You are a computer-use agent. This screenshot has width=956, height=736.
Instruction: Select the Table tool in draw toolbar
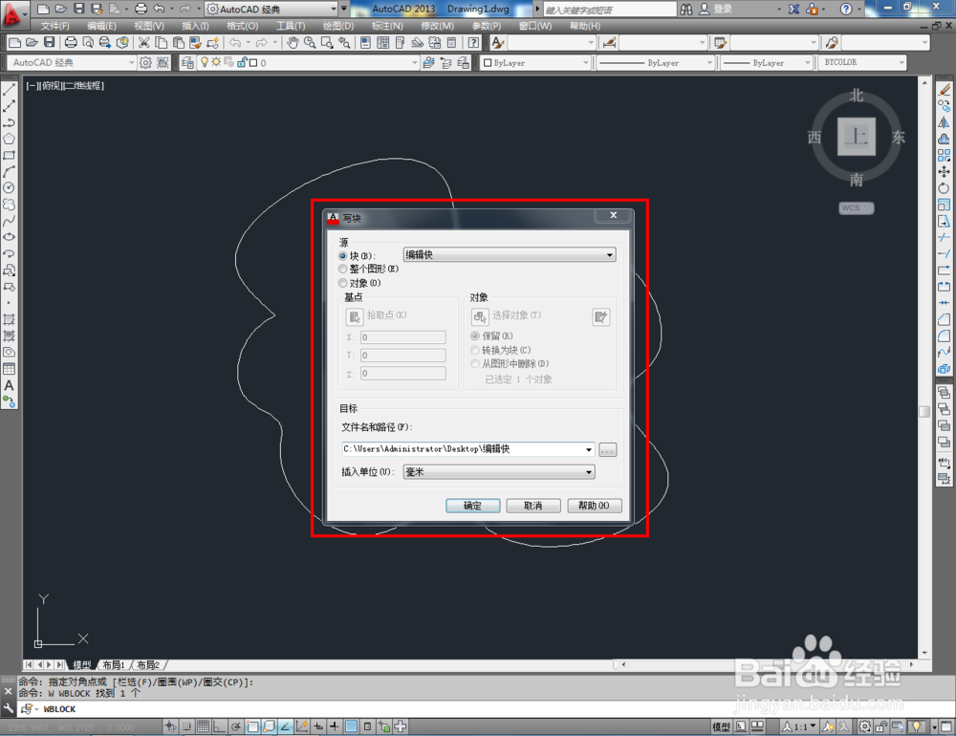pyautogui.click(x=10, y=369)
